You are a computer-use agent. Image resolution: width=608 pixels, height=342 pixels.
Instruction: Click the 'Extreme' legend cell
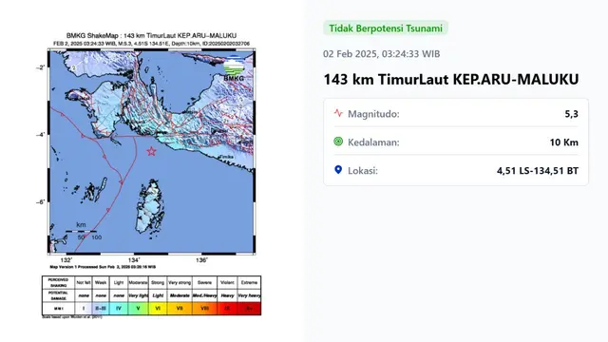(x=249, y=283)
